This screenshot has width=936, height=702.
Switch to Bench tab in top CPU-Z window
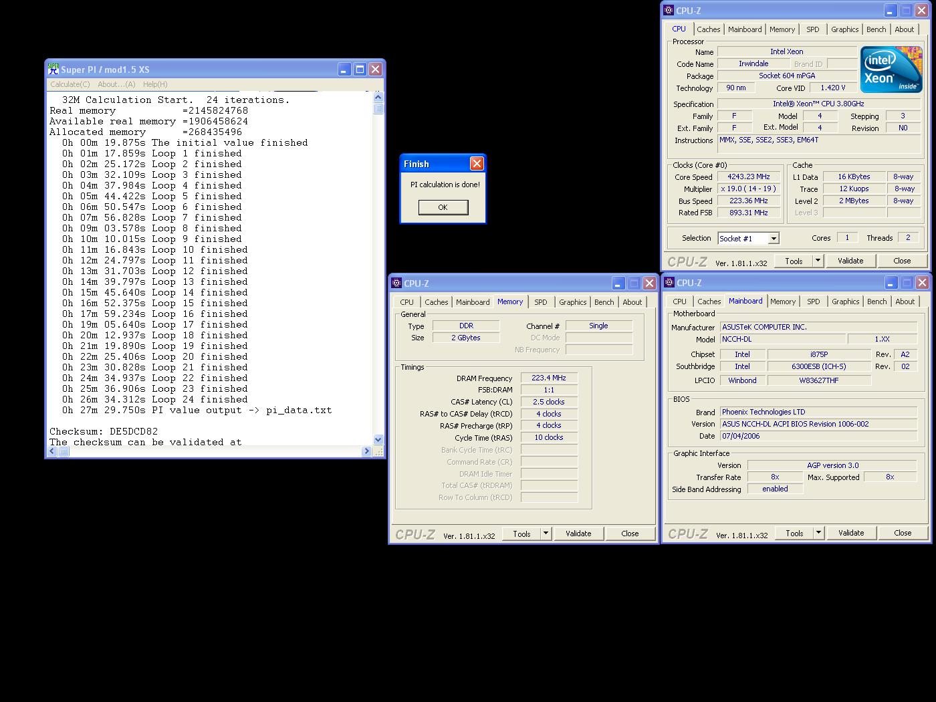876,29
